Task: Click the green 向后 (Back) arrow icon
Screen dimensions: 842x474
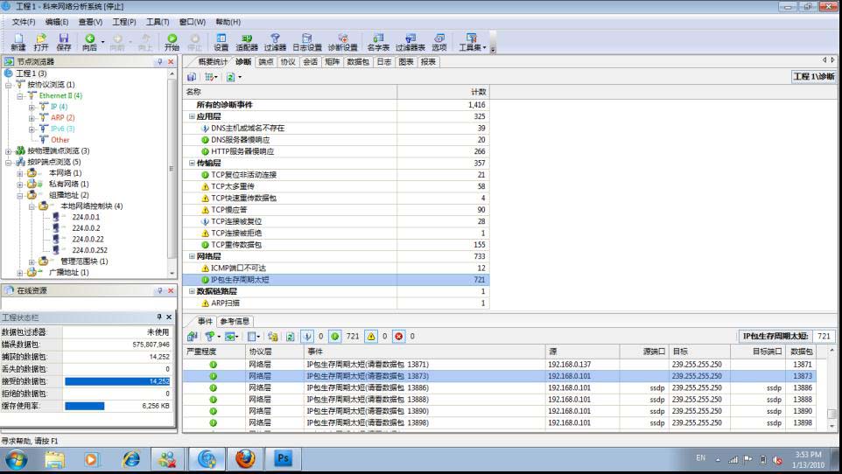Action: (x=89, y=42)
